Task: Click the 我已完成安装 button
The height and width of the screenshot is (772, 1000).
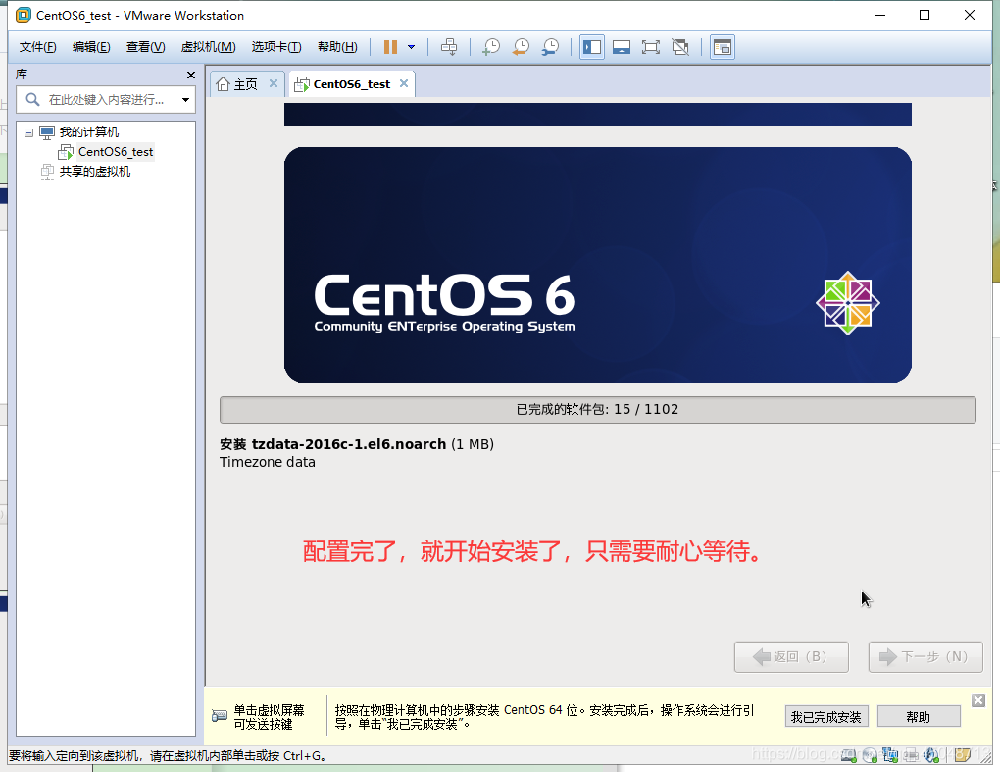Action: point(825,716)
